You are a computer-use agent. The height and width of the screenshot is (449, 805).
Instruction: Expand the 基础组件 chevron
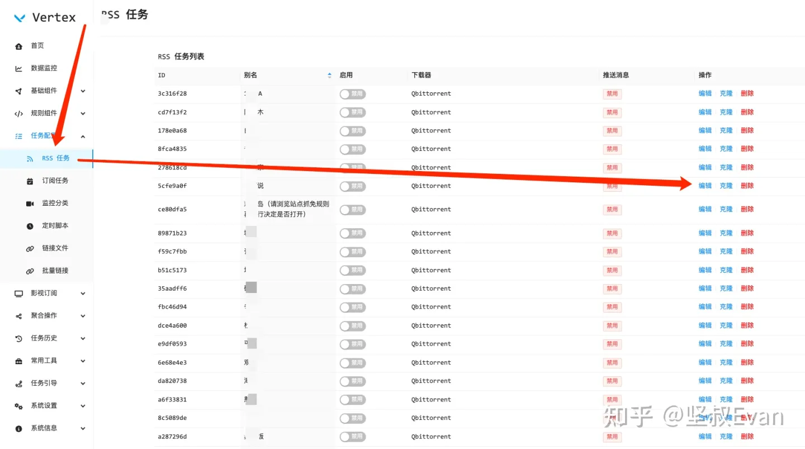tap(83, 91)
